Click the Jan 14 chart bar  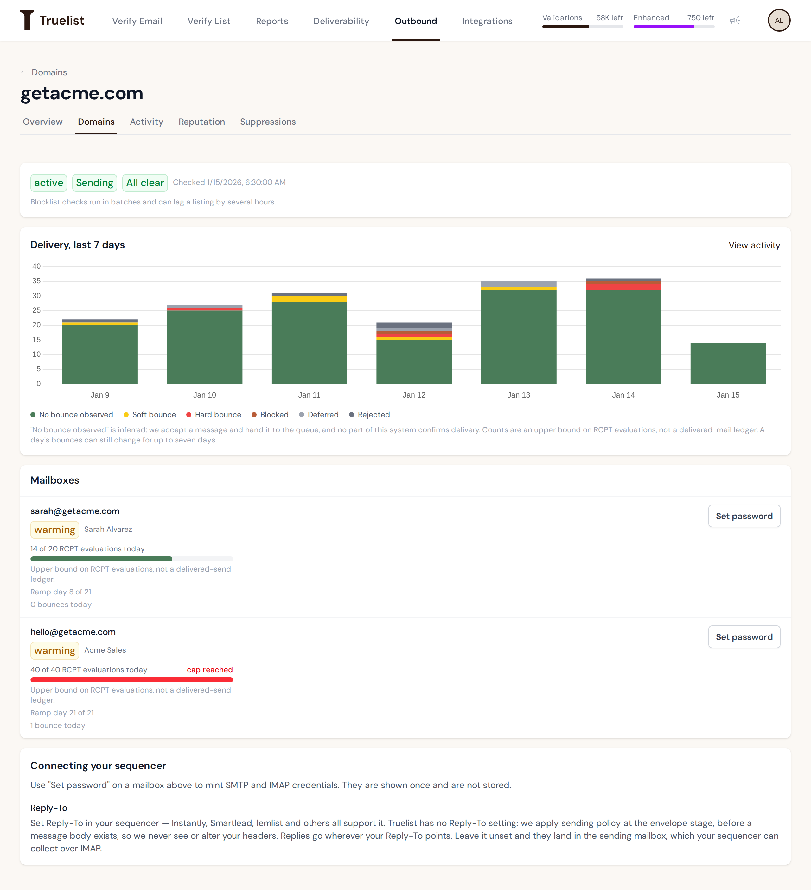[x=623, y=331]
